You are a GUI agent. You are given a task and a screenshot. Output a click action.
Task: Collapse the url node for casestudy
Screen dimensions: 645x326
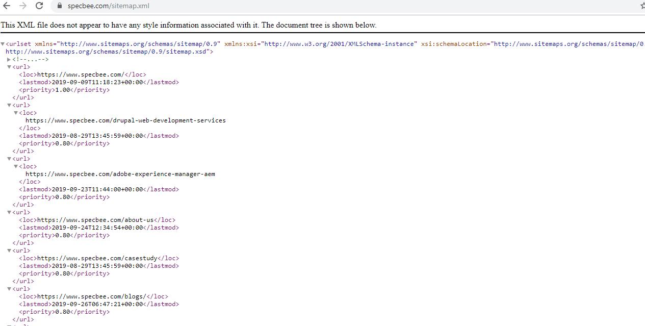[x=9, y=250]
